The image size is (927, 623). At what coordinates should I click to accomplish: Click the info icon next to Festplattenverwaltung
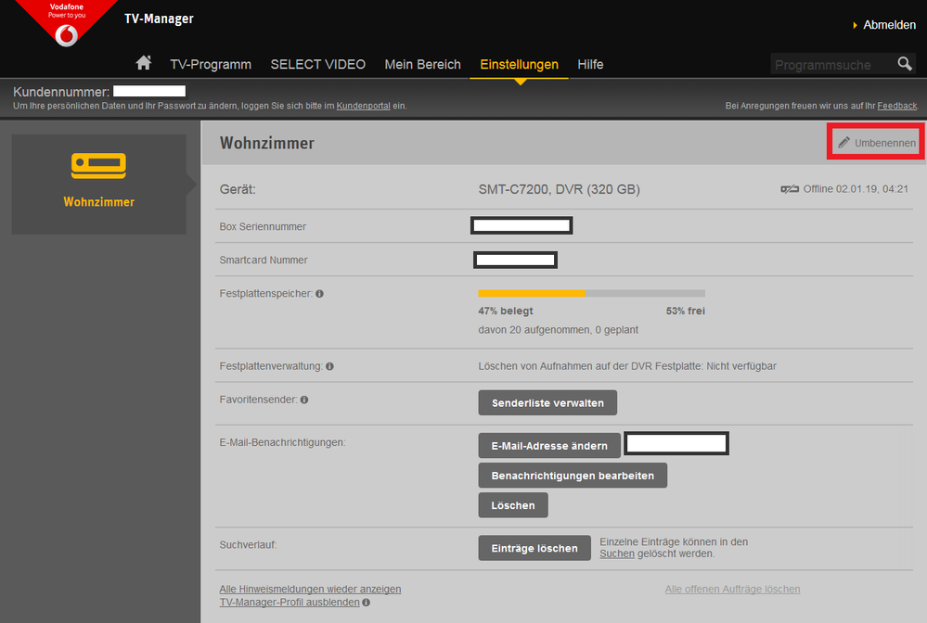328,365
